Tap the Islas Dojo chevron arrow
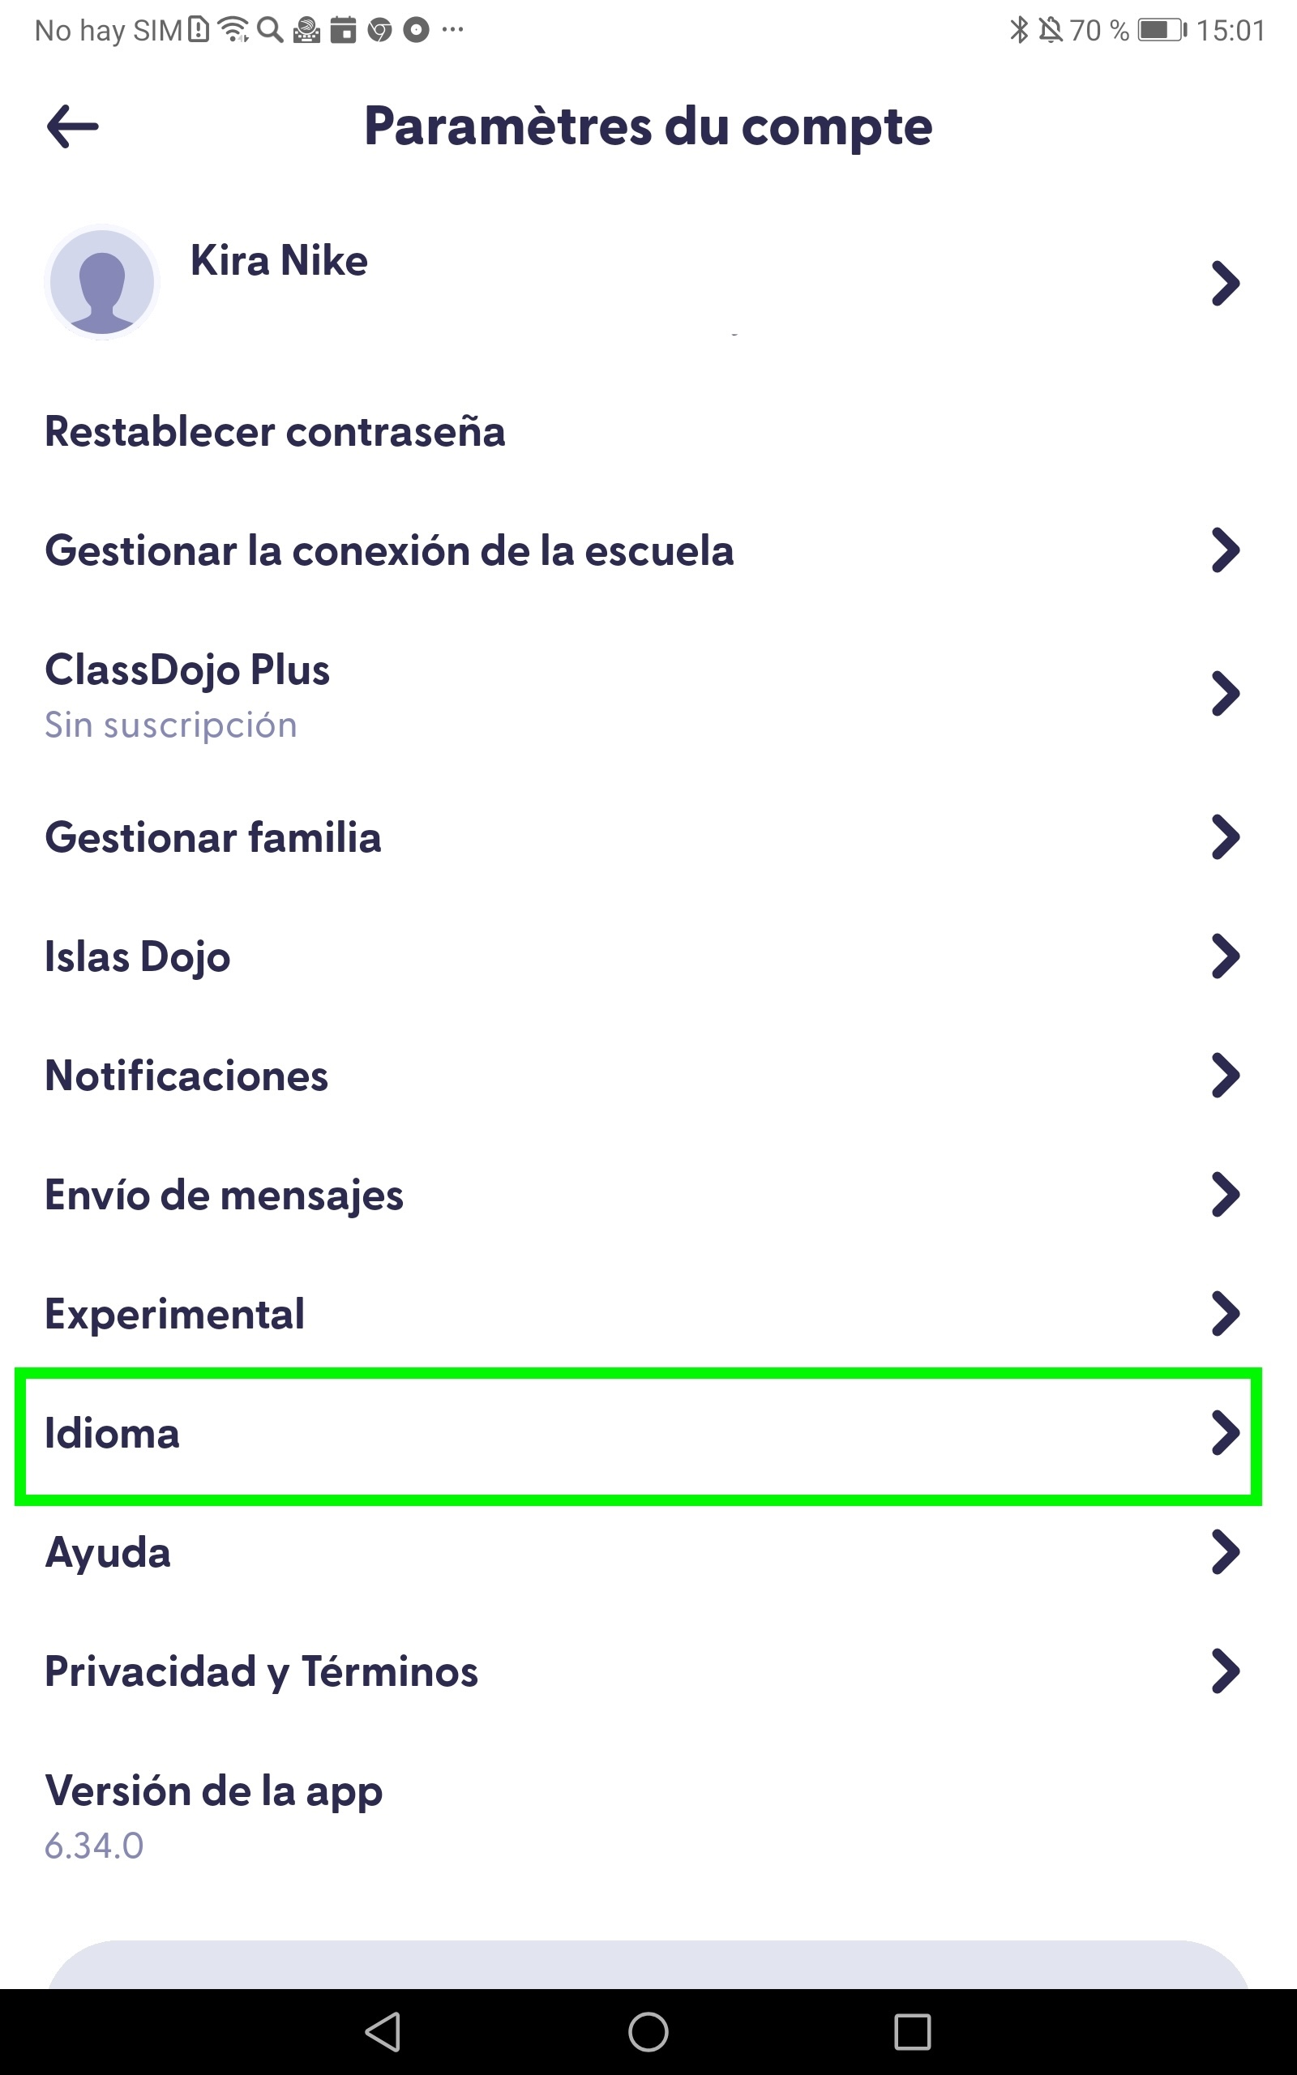 tap(1225, 957)
